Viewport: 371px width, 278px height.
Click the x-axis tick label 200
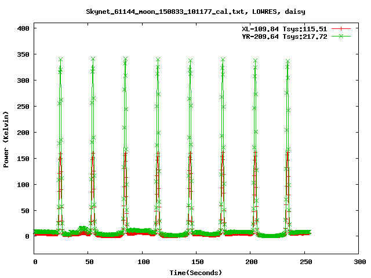(x=252, y=262)
